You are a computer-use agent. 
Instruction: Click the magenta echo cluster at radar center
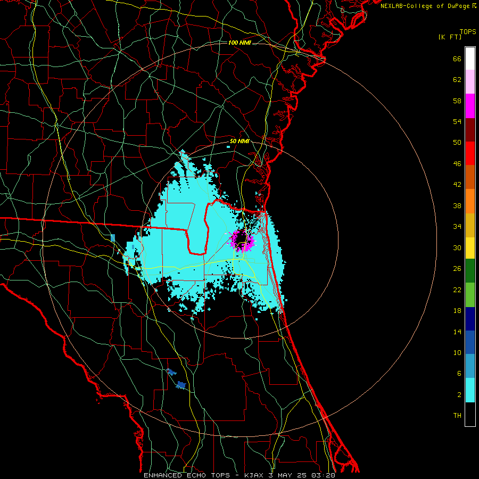click(x=242, y=240)
